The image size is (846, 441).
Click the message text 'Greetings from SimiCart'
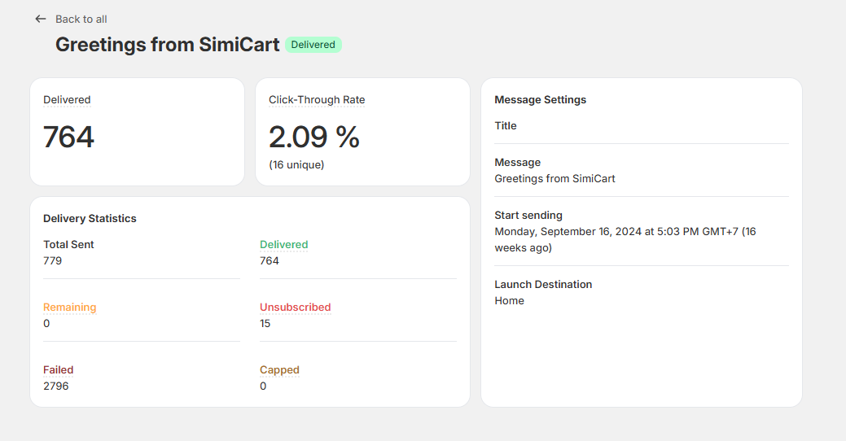555,178
